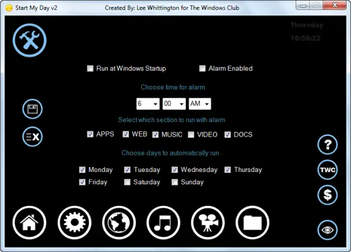
Task: Toggle the DOCS section checkbox
Action: tap(228, 135)
